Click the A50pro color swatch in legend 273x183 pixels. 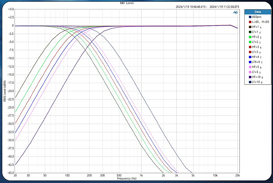pos(250,17)
